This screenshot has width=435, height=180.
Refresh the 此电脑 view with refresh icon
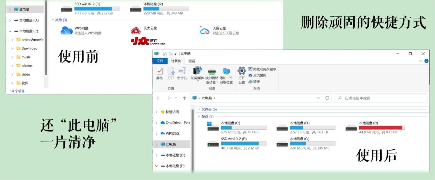[x=327, y=98]
